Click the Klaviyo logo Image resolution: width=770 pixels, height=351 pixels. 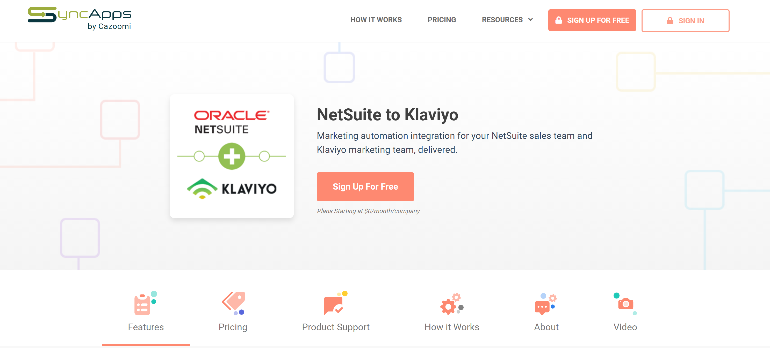click(x=231, y=189)
